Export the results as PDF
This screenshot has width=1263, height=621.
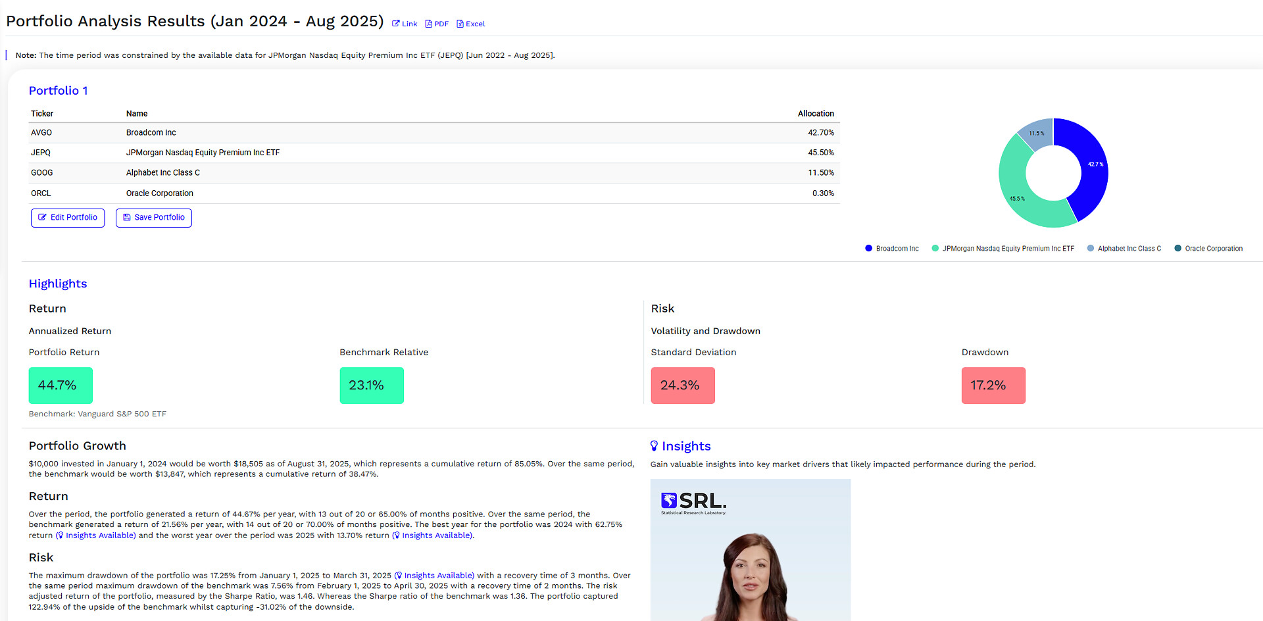tap(437, 24)
